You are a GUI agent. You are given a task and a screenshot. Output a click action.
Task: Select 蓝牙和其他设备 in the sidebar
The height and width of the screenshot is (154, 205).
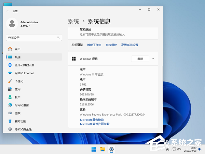34,65
